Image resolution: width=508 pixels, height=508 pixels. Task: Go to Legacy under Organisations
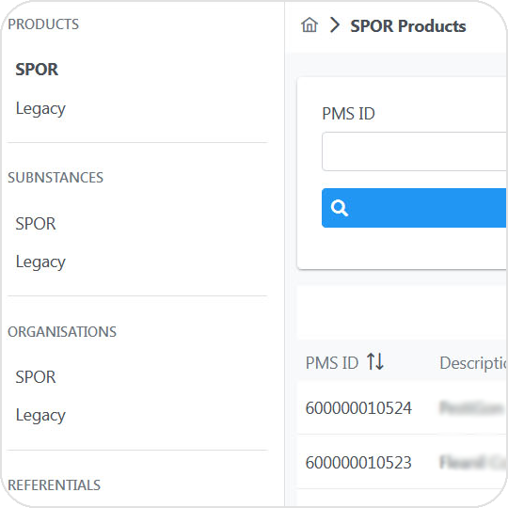click(x=40, y=416)
